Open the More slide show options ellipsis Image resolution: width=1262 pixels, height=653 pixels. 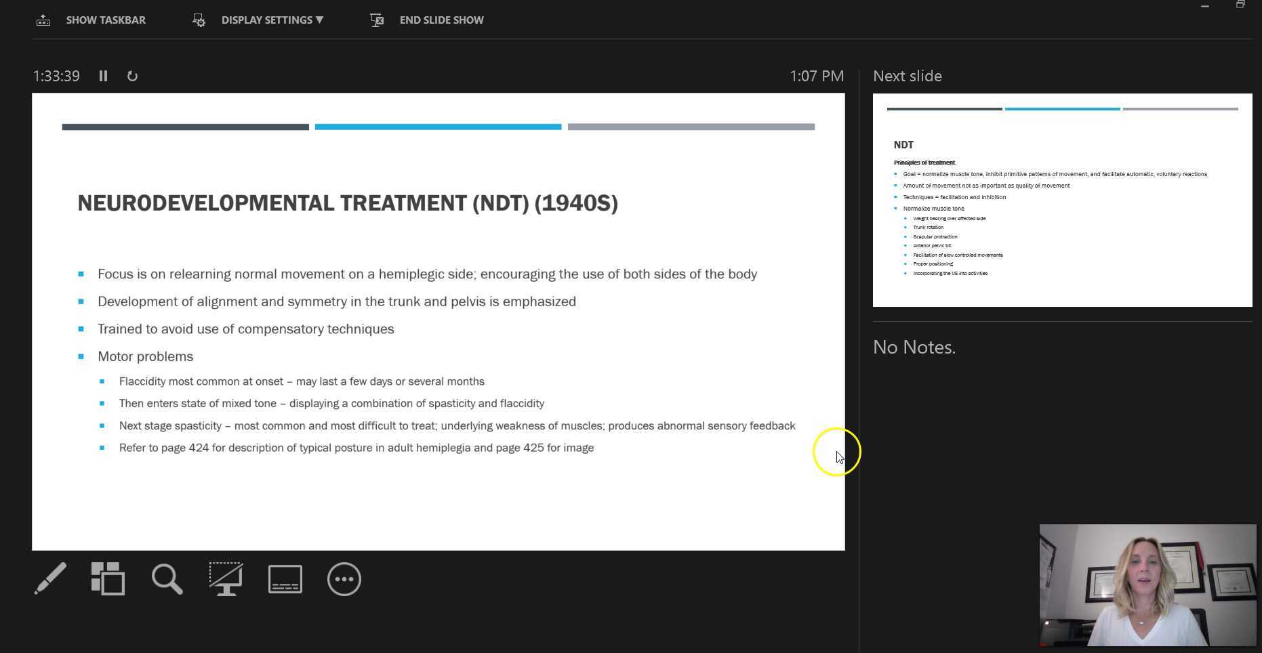point(344,579)
